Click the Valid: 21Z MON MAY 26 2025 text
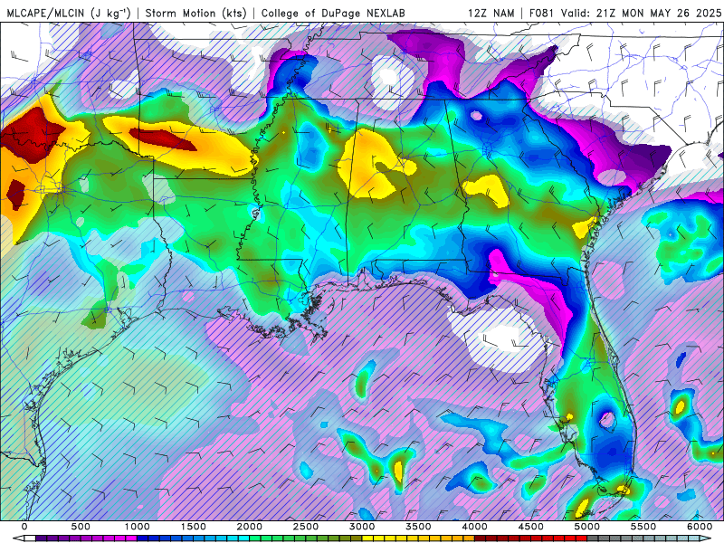This screenshot has width=724, height=543. coord(641,13)
